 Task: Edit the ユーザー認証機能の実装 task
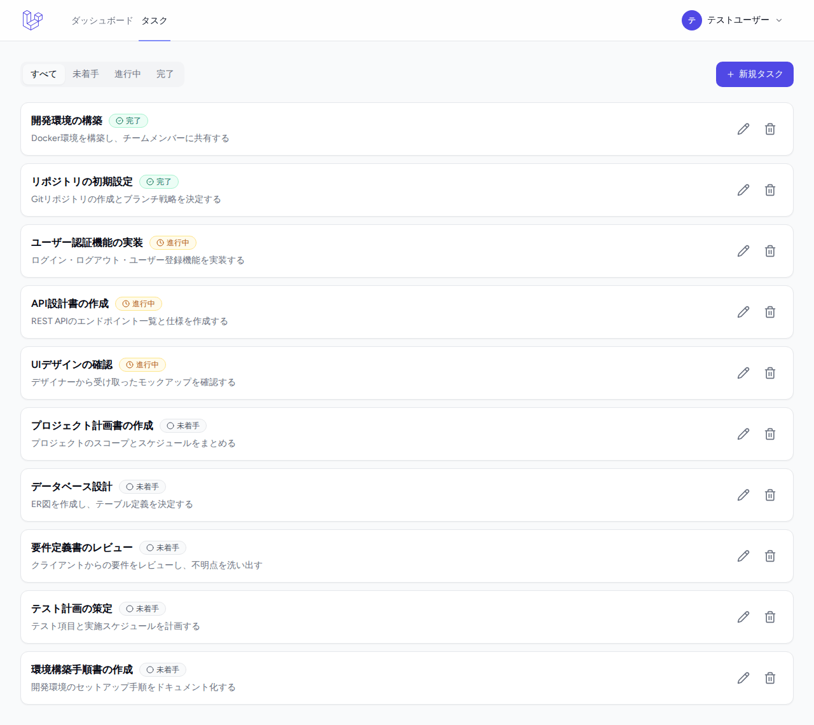pyautogui.click(x=743, y=251)
